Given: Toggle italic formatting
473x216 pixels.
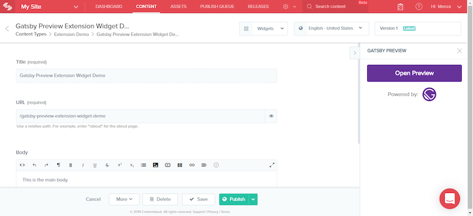Looking at the screenshot, I should coord(83,165).
